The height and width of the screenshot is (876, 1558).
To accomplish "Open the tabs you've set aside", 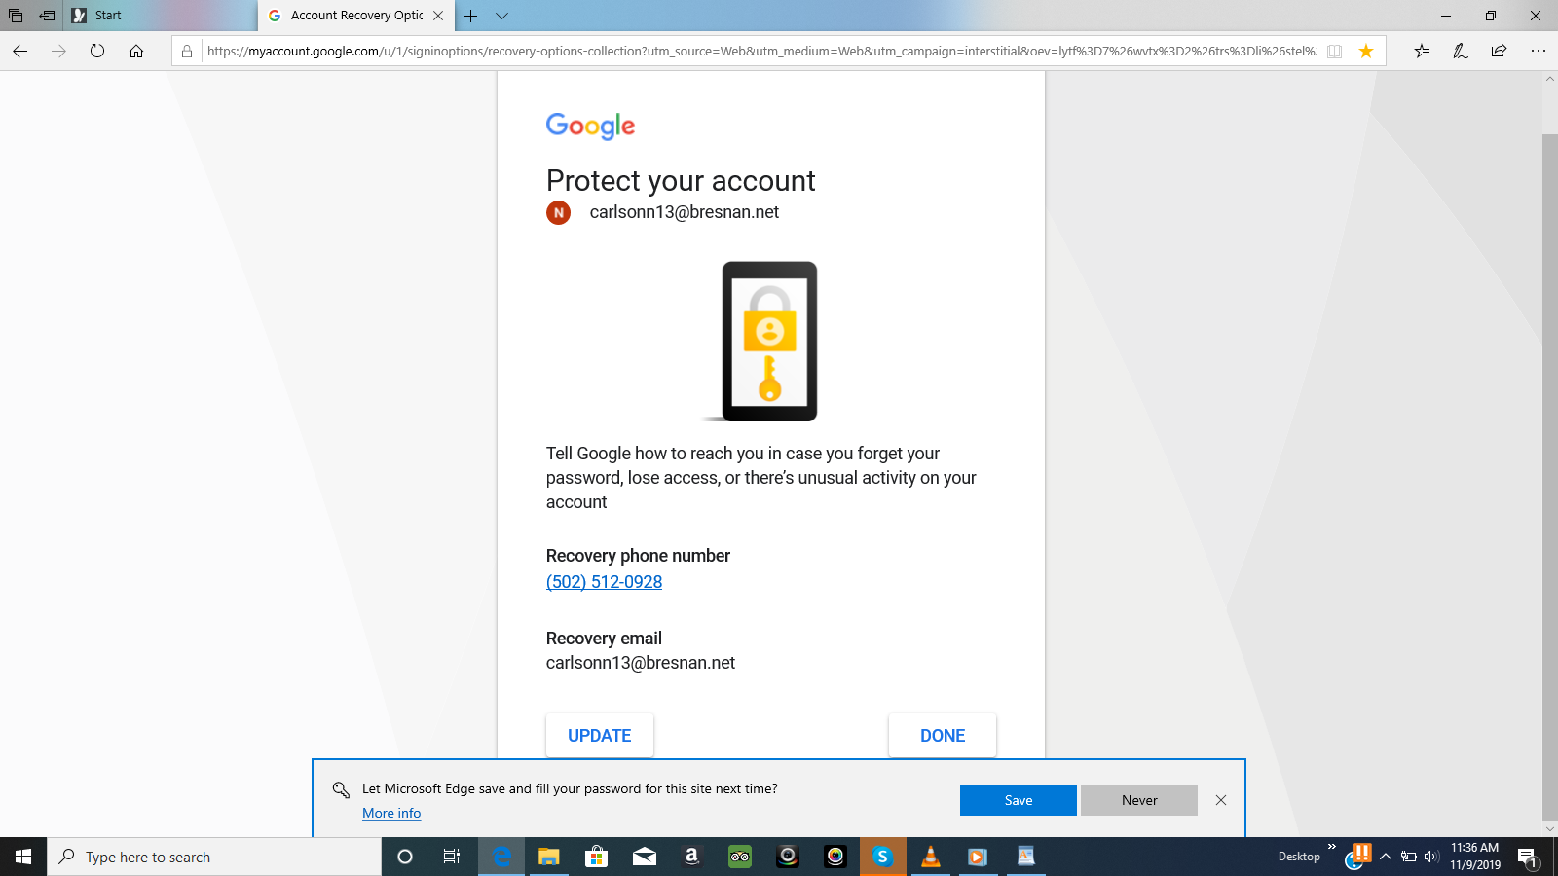I will pos(16,16).
